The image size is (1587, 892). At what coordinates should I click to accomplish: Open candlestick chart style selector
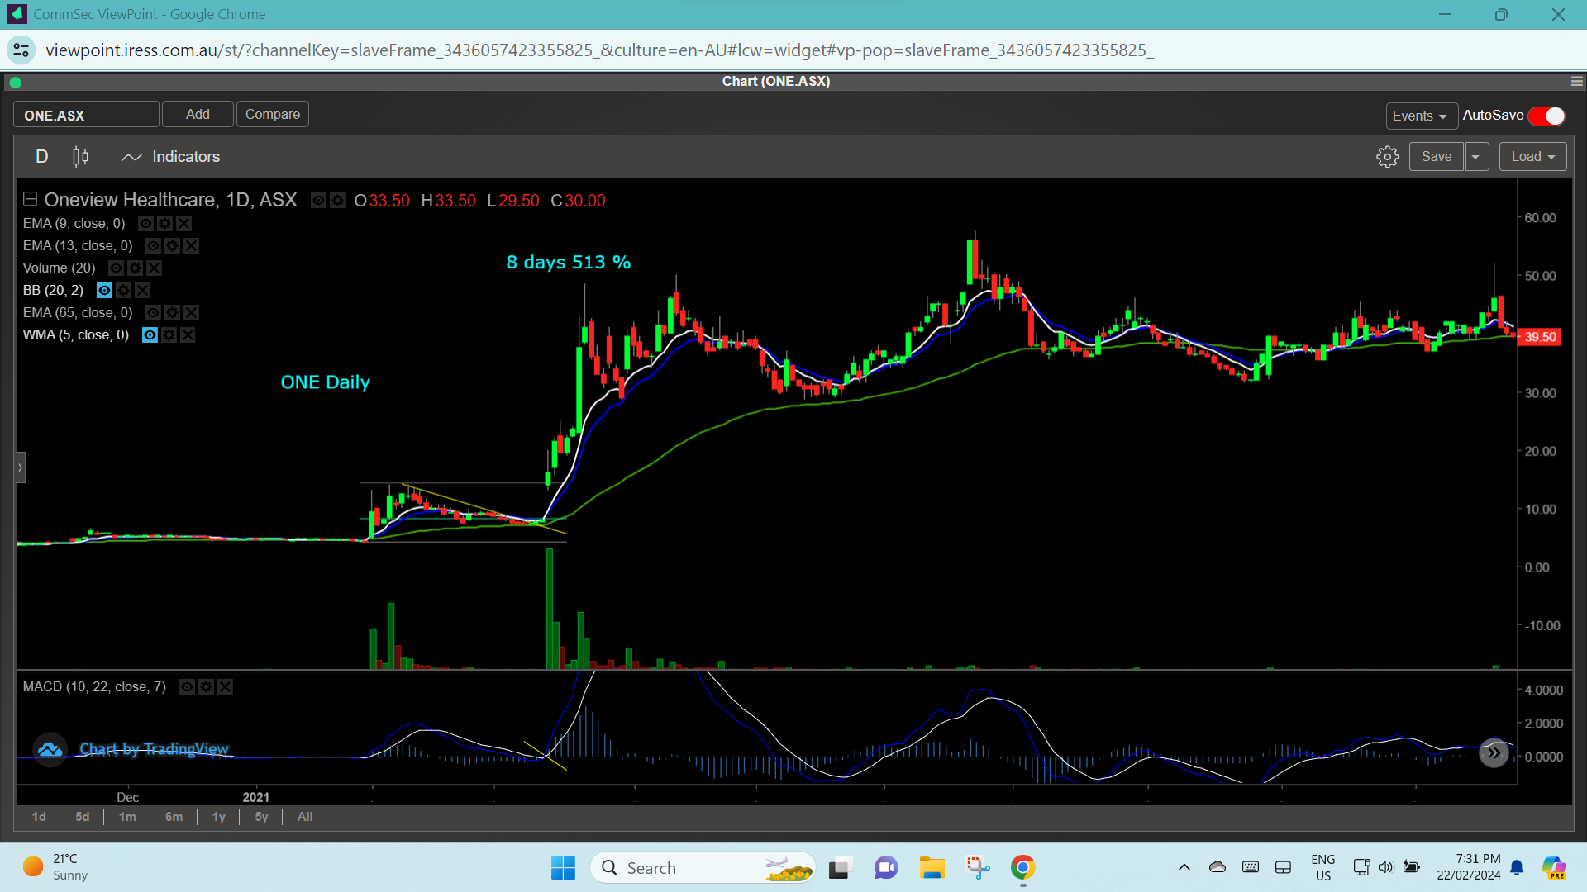(x=80, y=157)
